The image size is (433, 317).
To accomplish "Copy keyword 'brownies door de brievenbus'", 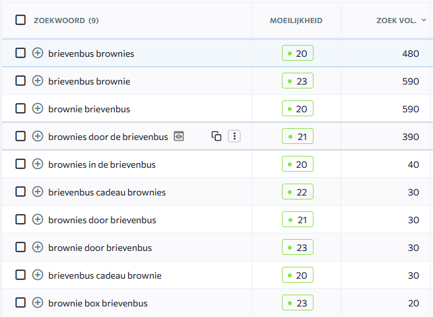I will click(216, 136).
